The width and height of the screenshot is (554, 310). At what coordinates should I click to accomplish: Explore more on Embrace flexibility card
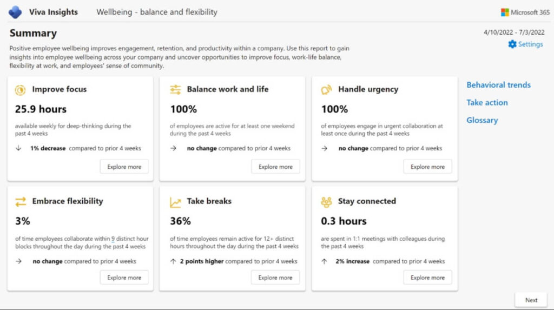(x=124, y=278)
